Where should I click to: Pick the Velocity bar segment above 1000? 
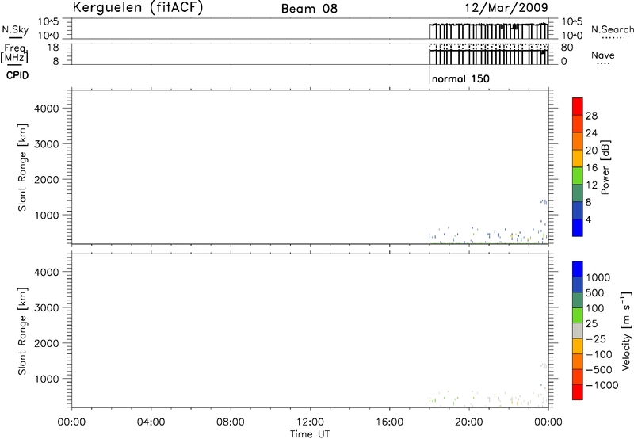[578, 269]
